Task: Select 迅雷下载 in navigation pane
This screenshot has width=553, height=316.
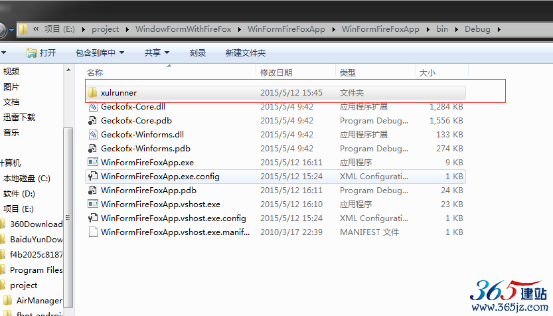Action: pos(19,117)
